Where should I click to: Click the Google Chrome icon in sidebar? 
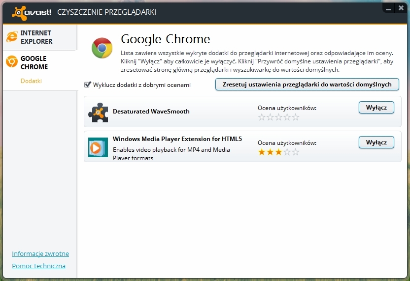[12, 61]
